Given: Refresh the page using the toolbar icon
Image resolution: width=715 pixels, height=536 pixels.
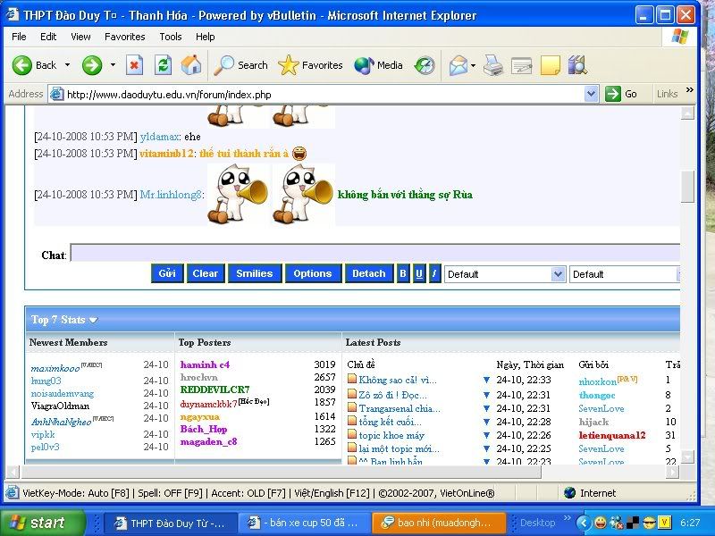Looking at the screenshot, I should tap(163, 65).
